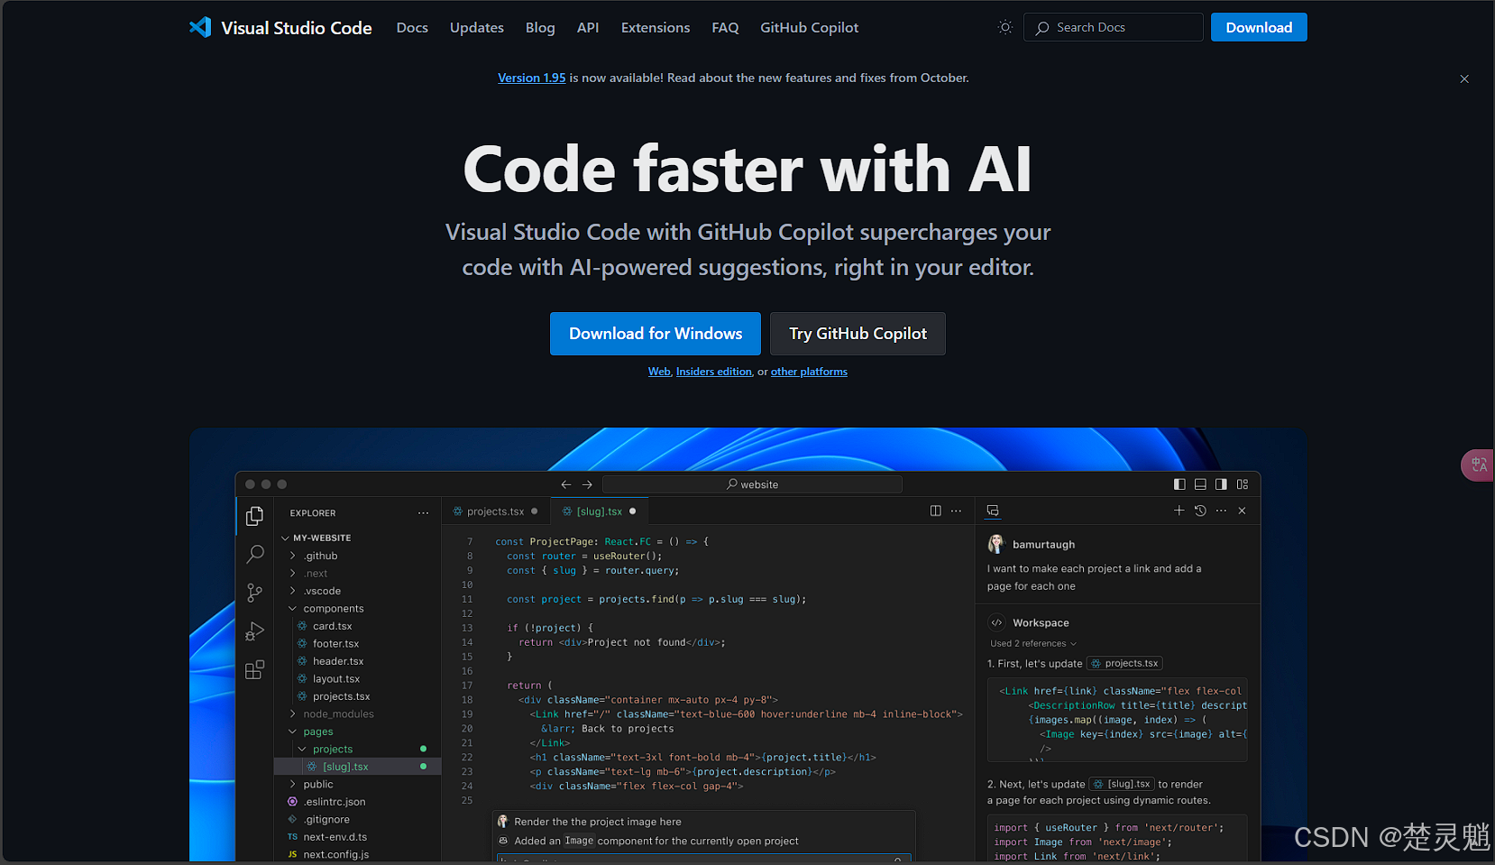The width and height of the screenshot is (1495, 865).
Task: Open Source Control in activity bar
Action: coord(255,593)
